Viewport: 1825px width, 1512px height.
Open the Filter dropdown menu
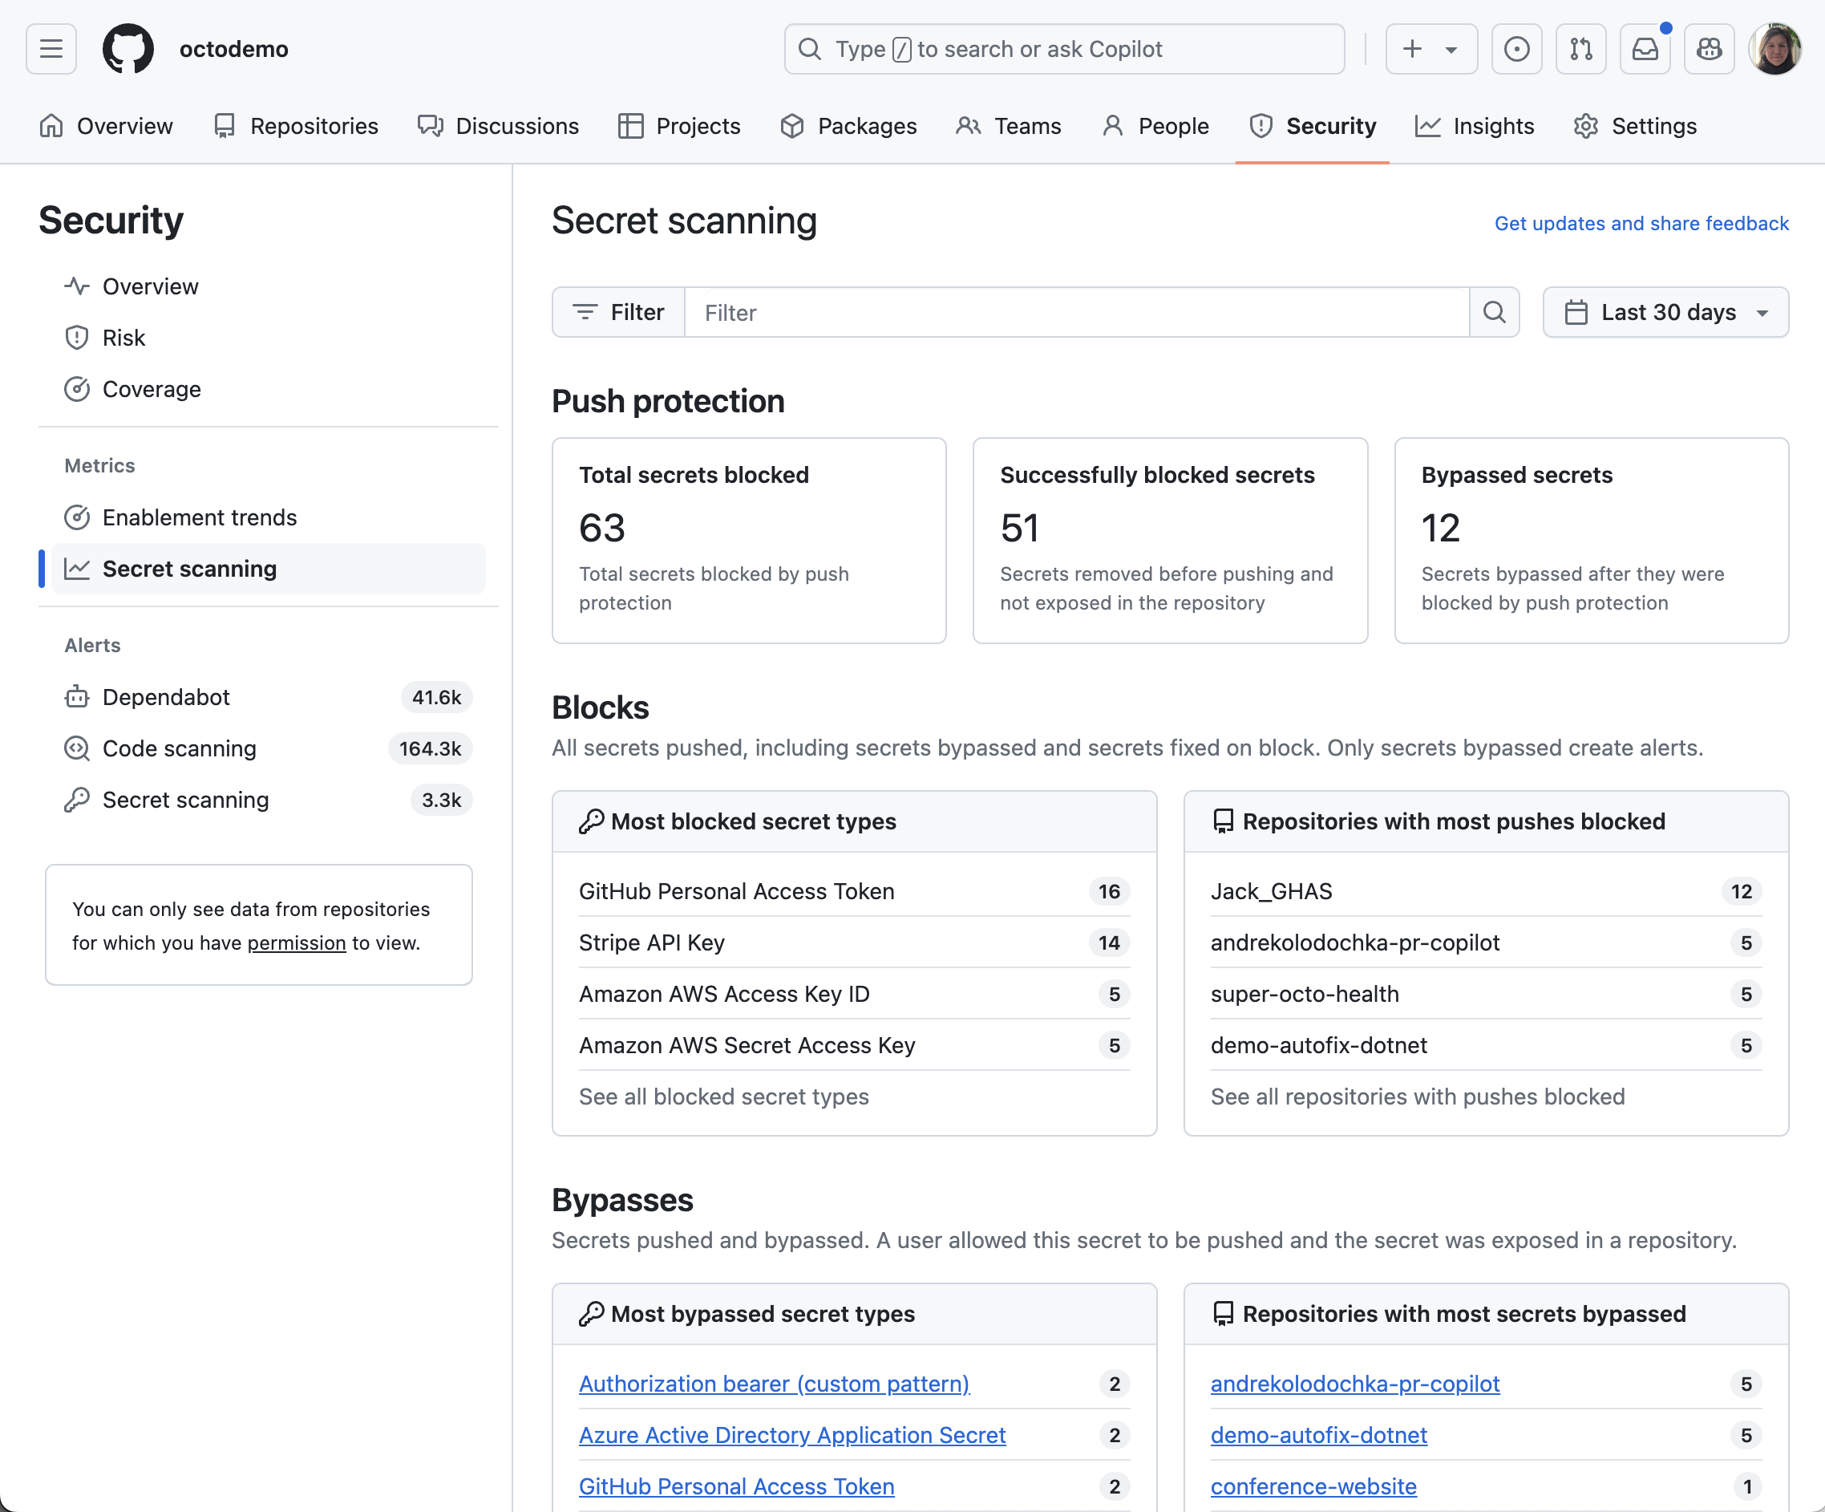coord(618,312)
